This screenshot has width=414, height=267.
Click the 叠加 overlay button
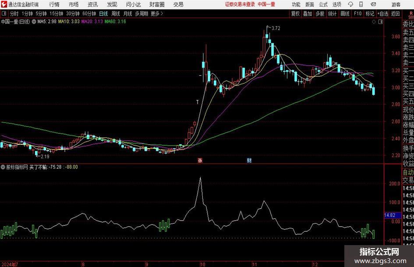pos(308,14)
